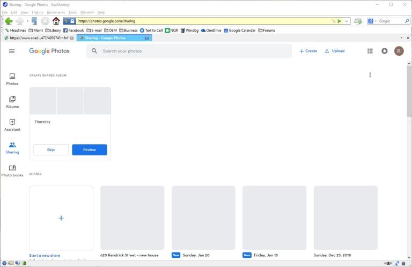Click the Create button
The height and width of the screenshot is (267, 412).
[308, 51]
